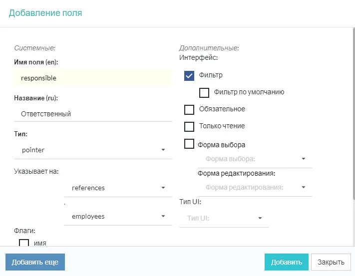Expand the Тип UI dropdown

(224, 218)
